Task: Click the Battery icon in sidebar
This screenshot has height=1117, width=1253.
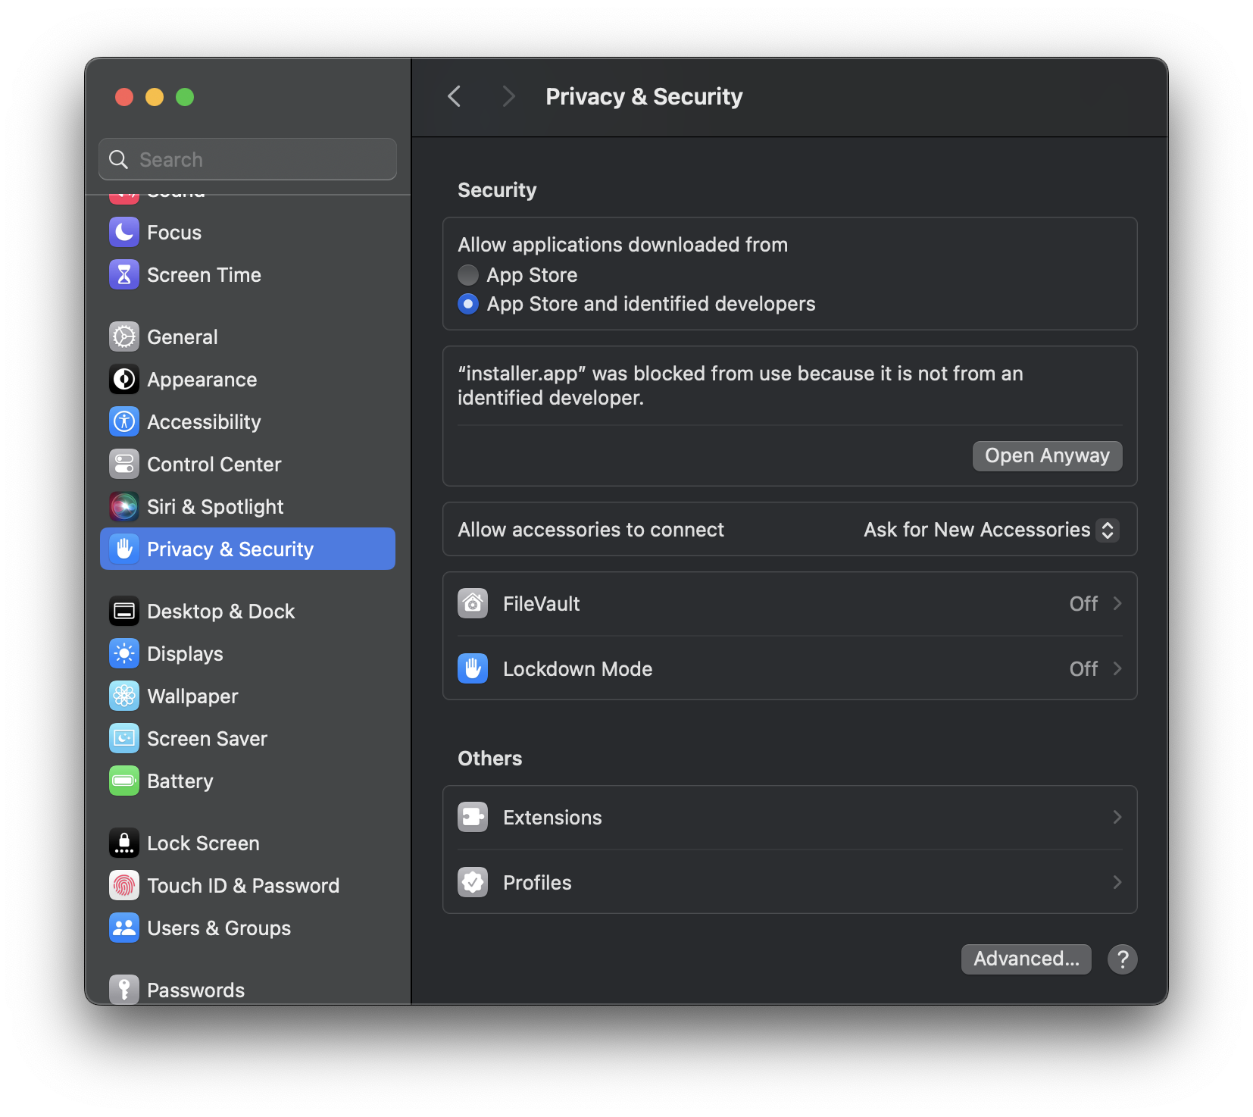Action: click(124, 781)
